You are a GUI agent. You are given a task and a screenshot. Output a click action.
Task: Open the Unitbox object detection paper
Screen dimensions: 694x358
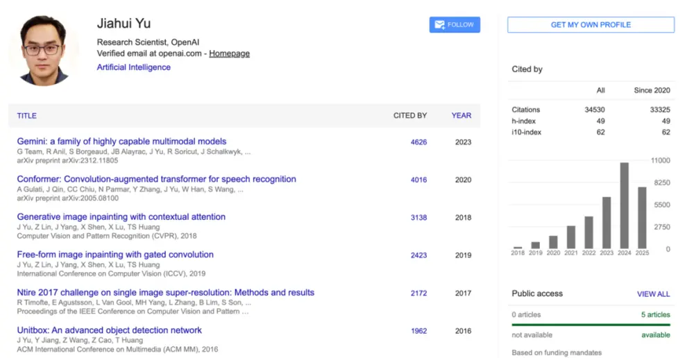pos(109,330)
